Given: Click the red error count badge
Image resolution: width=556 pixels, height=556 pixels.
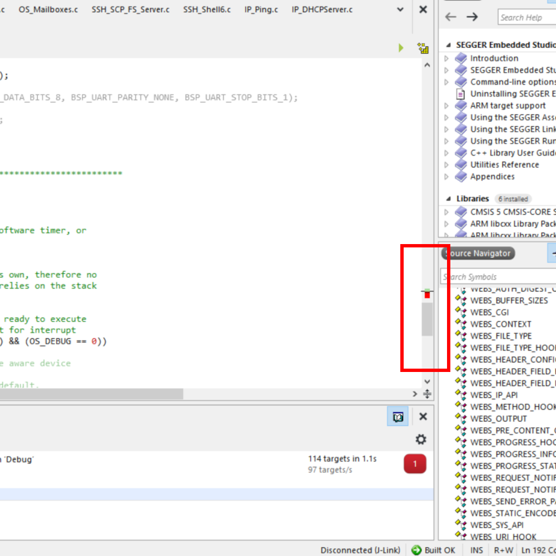Looking at the screenshot, I should click(415, 464).
